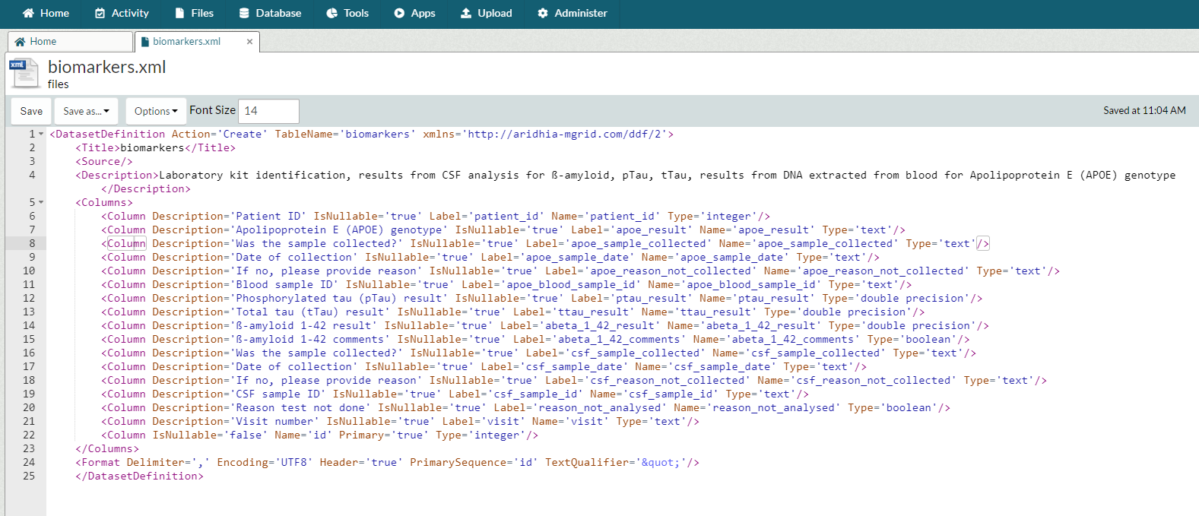Click the Files document icon in navbar

coord(179,13)
